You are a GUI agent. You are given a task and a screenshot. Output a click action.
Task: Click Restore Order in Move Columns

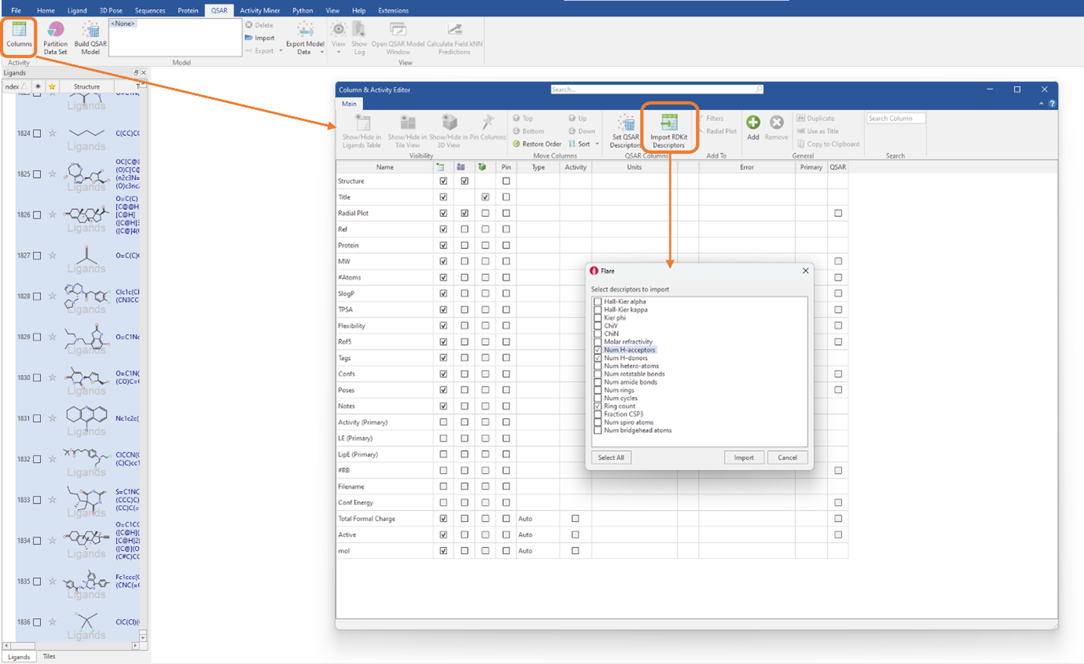(x=538, y=144)
